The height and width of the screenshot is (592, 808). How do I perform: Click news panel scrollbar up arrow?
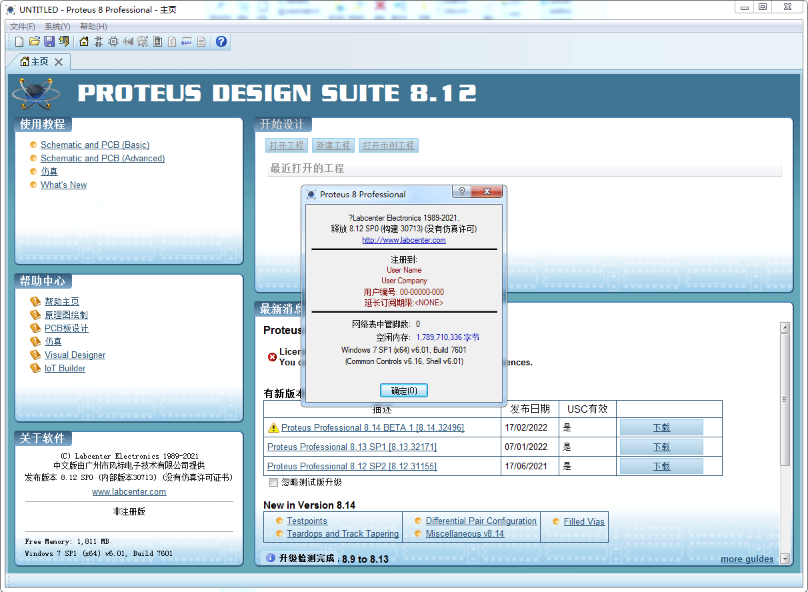pyautogui.click(x=785, y=327)
